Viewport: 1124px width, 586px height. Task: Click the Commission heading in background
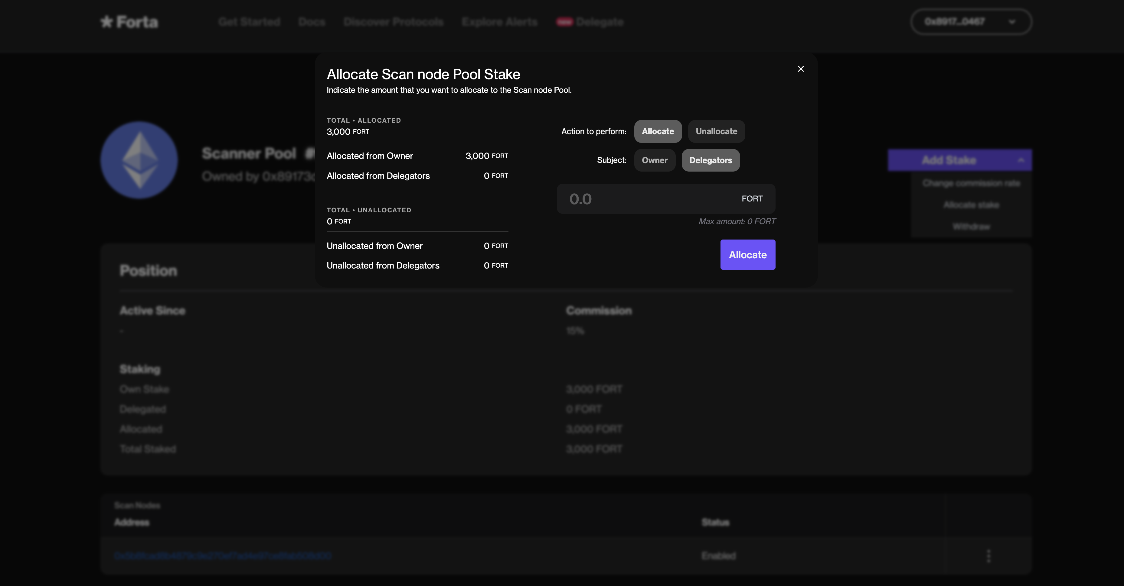click(x=599, y=311)
